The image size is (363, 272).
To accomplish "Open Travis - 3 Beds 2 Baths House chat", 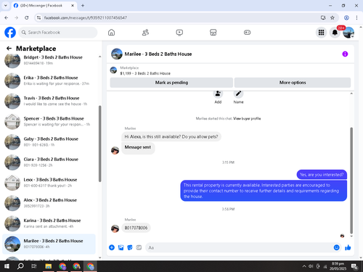I will 49,101.
